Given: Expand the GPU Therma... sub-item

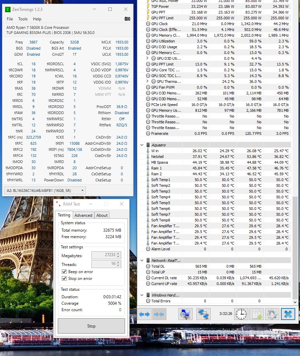Looking at the screenshot, I should click(x=147, y=81).
